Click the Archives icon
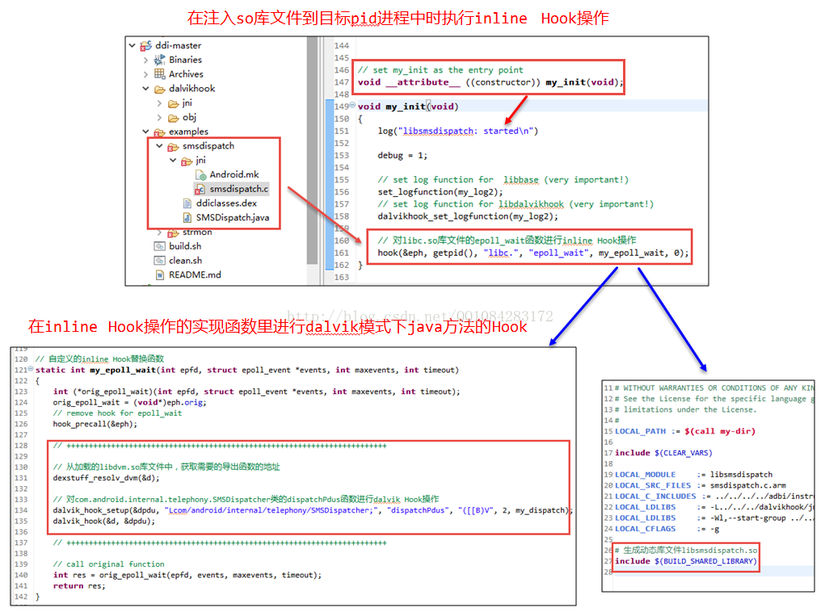 [159, 73]
